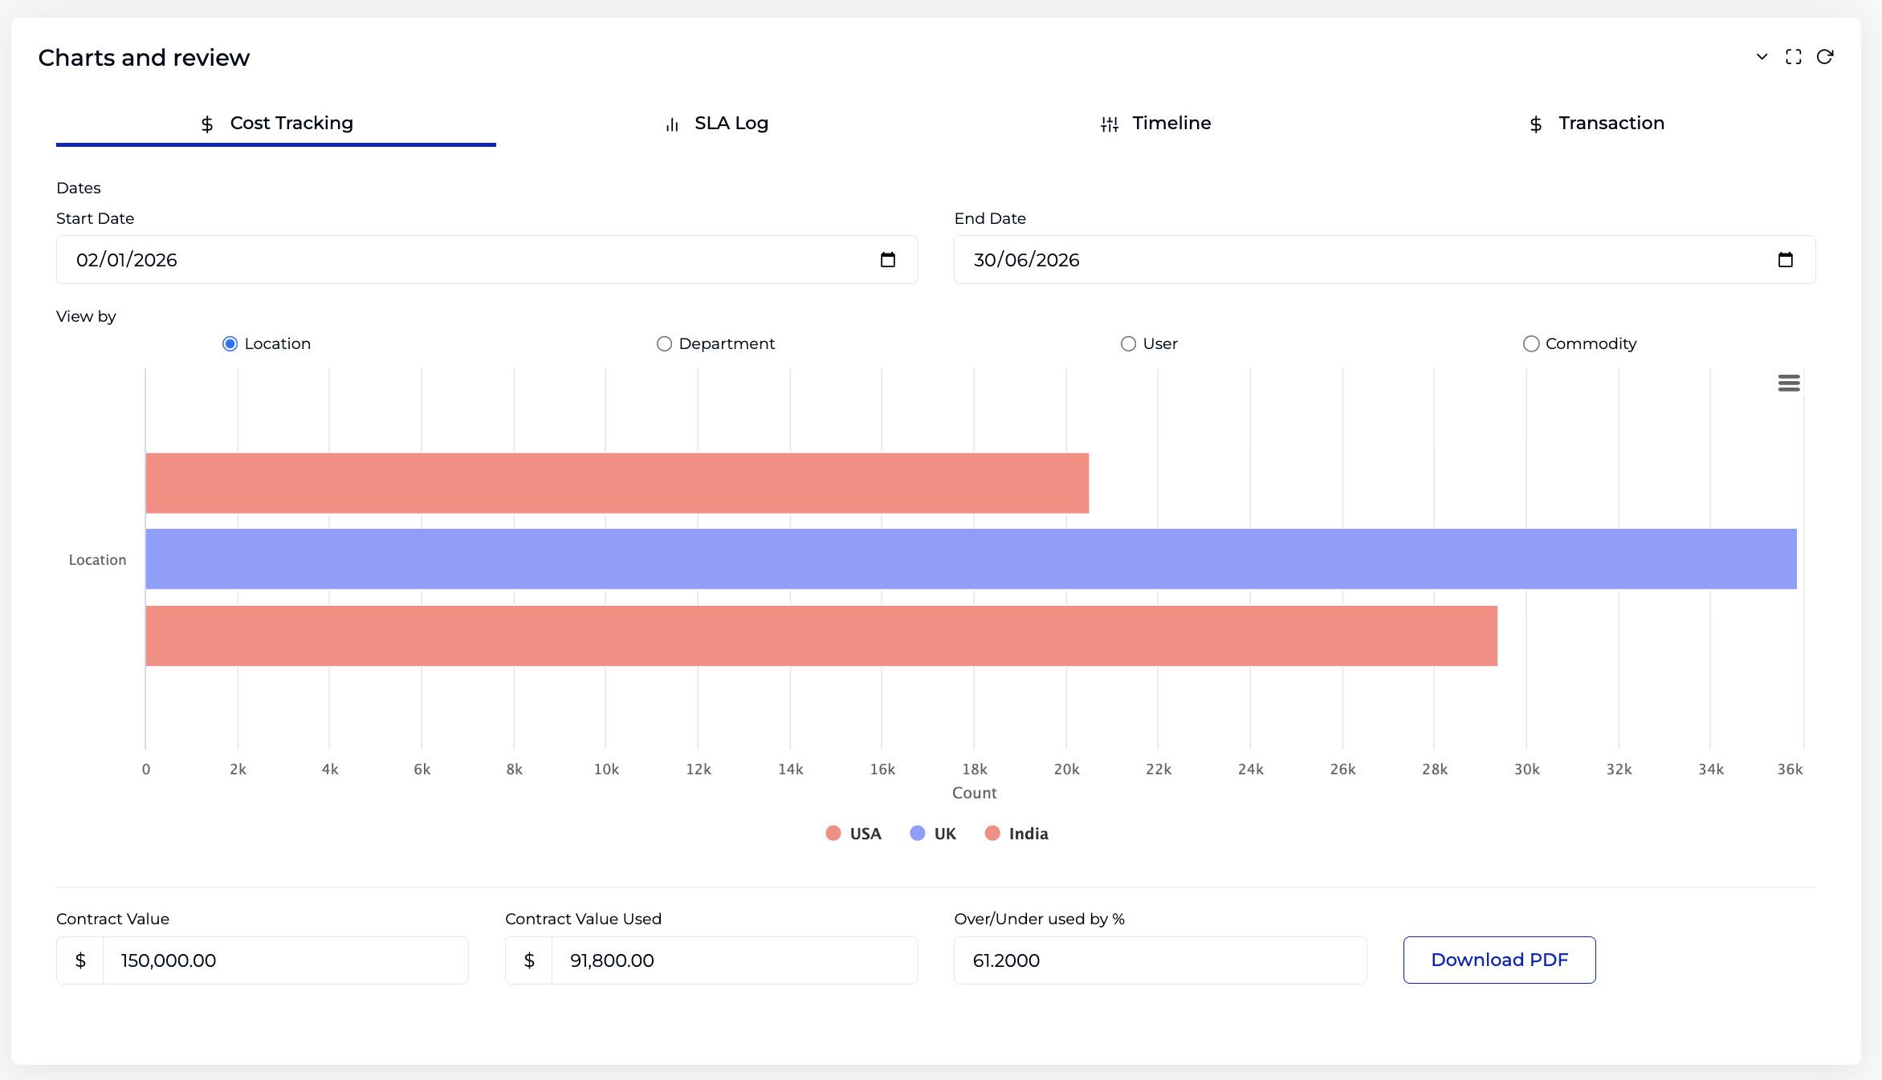Viewport: 1882px width, 1080px height.
Task: Click the top USA bar
Action: 617,483
